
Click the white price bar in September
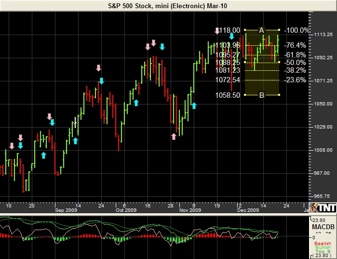(75, 123)
